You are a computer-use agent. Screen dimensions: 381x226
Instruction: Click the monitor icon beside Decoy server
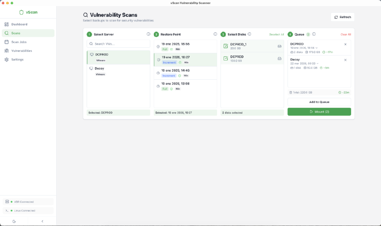click(91, 69)
